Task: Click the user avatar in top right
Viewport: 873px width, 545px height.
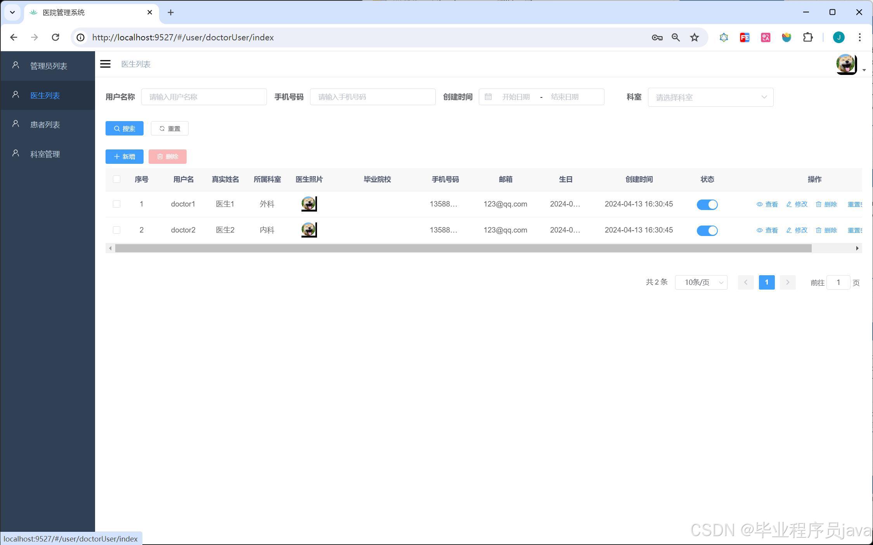Action: click(846, 64)
